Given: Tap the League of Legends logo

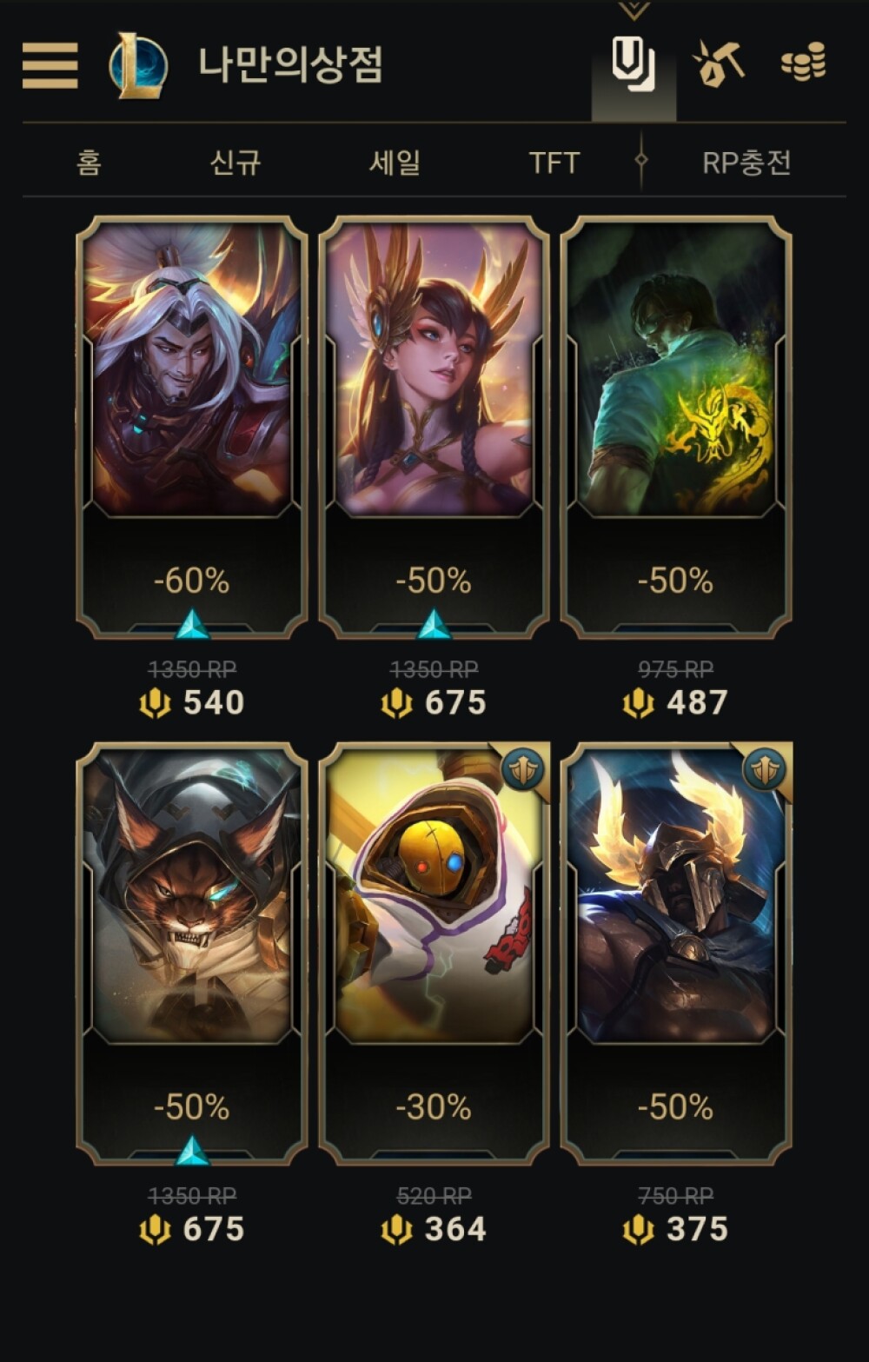Looking at the screenshot, I should [x=138, y=65].
